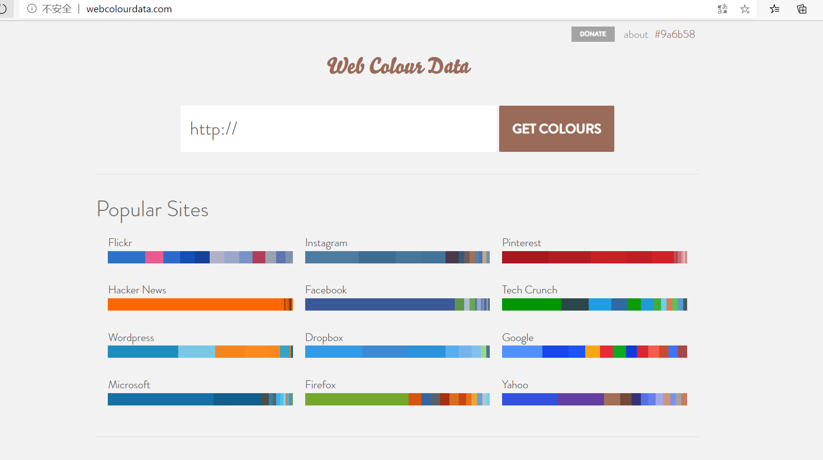The width and height of the screenshot is (823, 460).
Task: Click the site info security icon
Action: click(32, 9)
